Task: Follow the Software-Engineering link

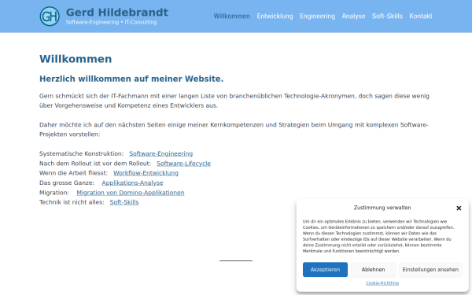Action: coord(161,153)
